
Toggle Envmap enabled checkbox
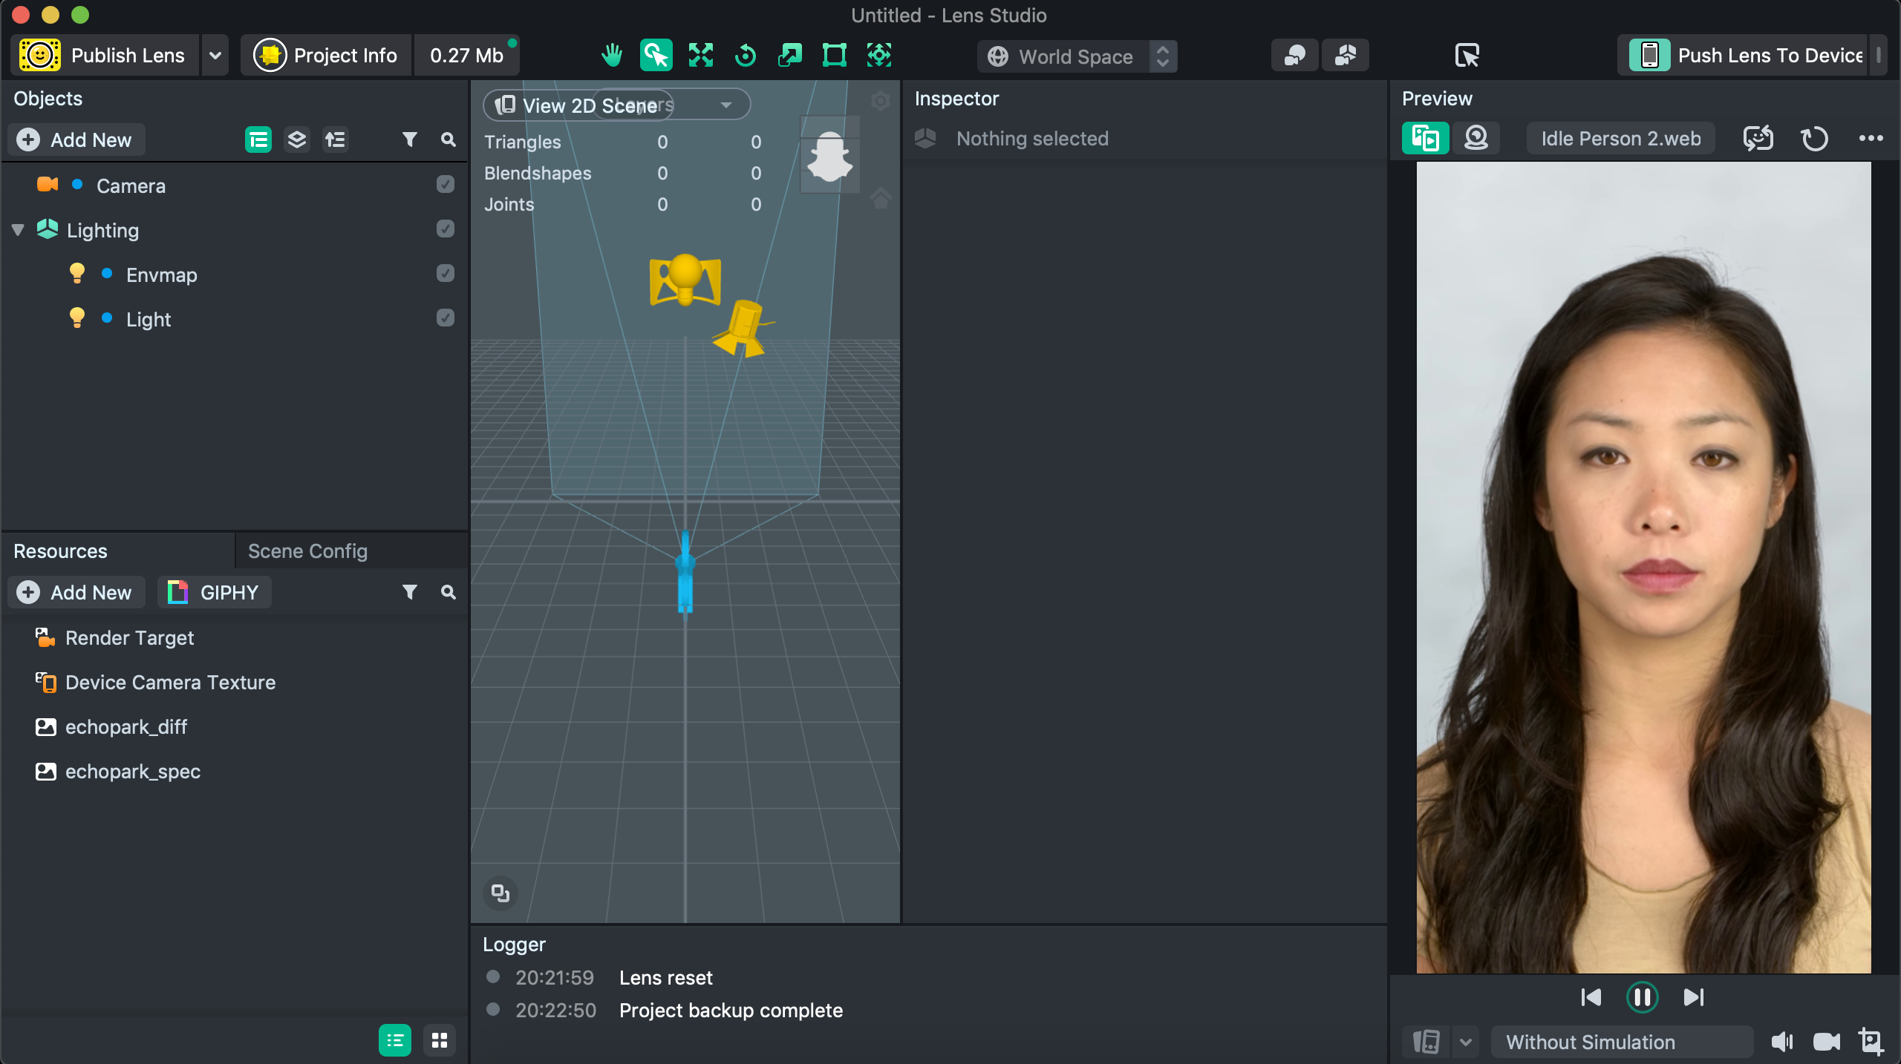pyautogui.click(x=446, y=274)
